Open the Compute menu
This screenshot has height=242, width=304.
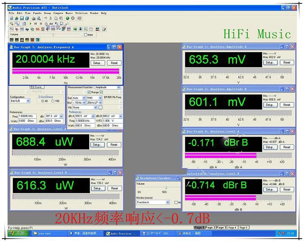(58, 13)
